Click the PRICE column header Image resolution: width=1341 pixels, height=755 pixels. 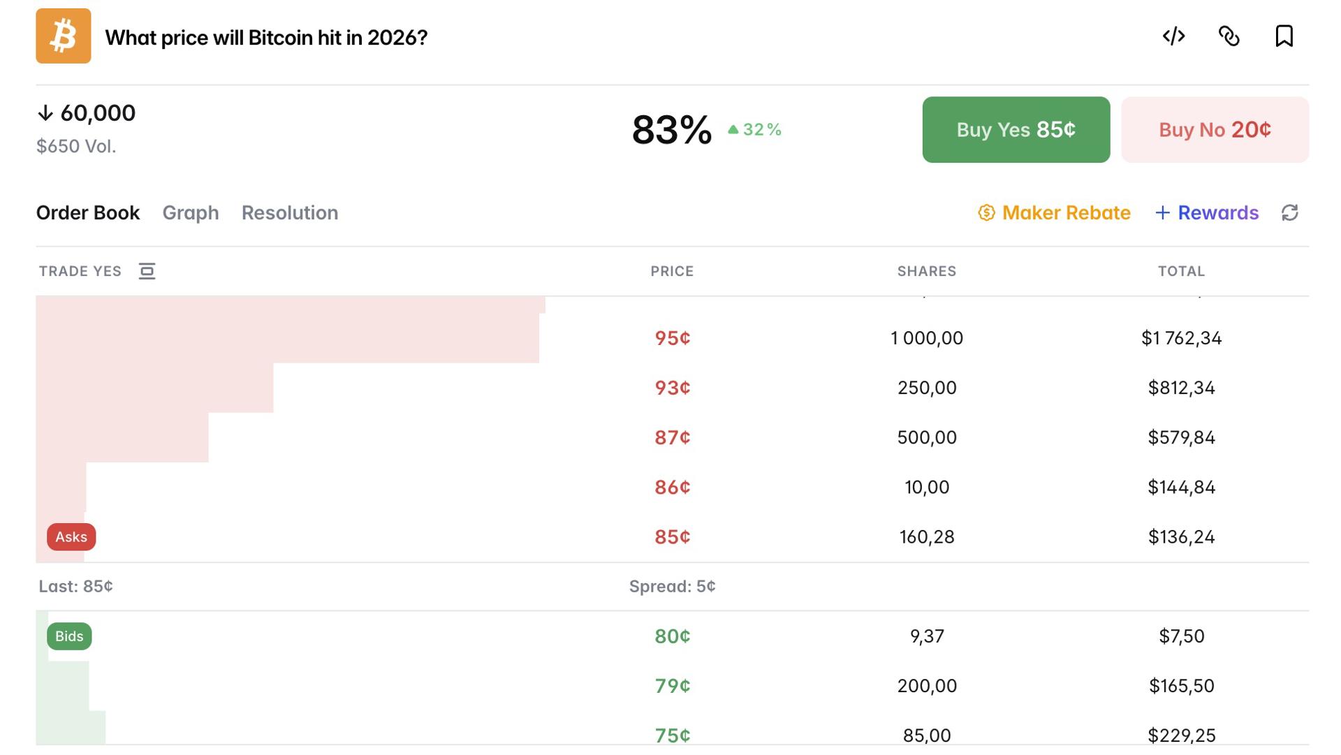point(673,271)
